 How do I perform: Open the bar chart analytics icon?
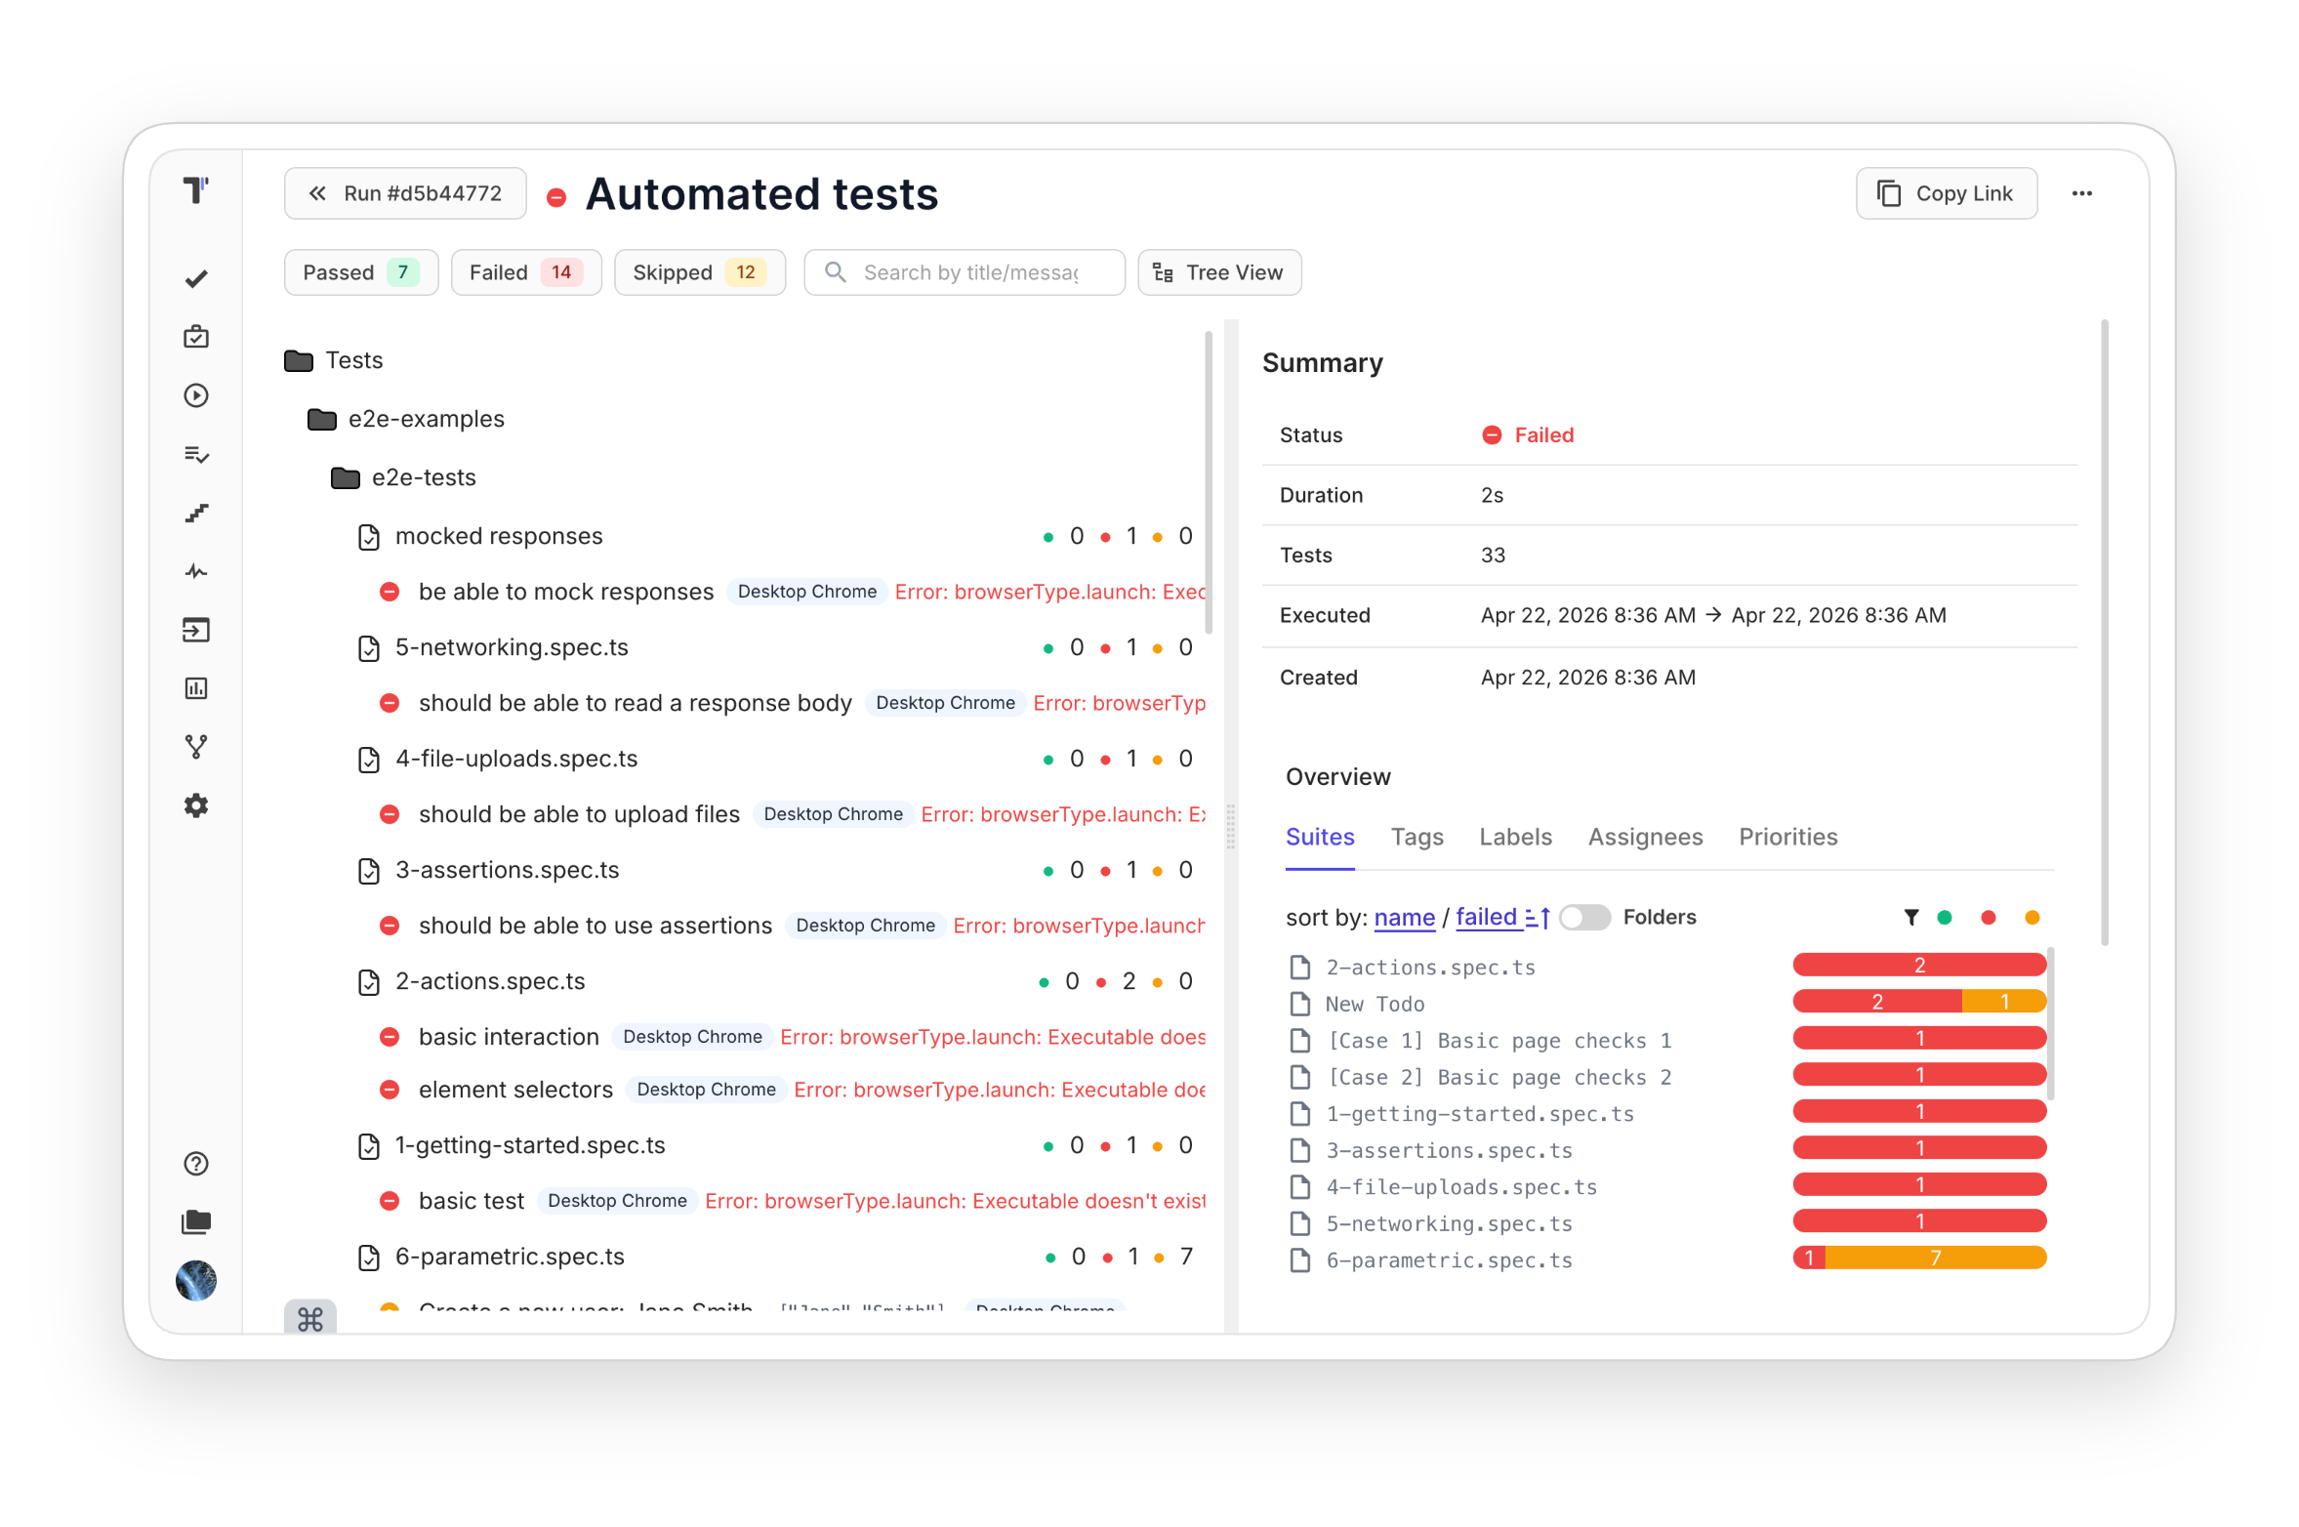(x=196, y=688)
